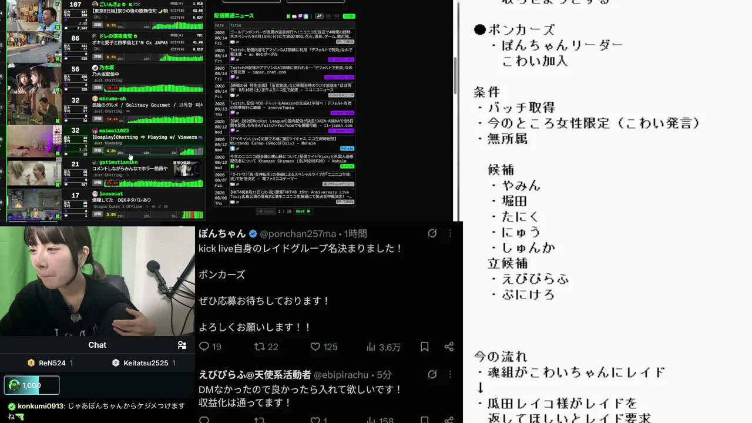This screenshot has width=752, height=423.
Task: Open loosecat stream thumbnail
Action: click(34, 204)
